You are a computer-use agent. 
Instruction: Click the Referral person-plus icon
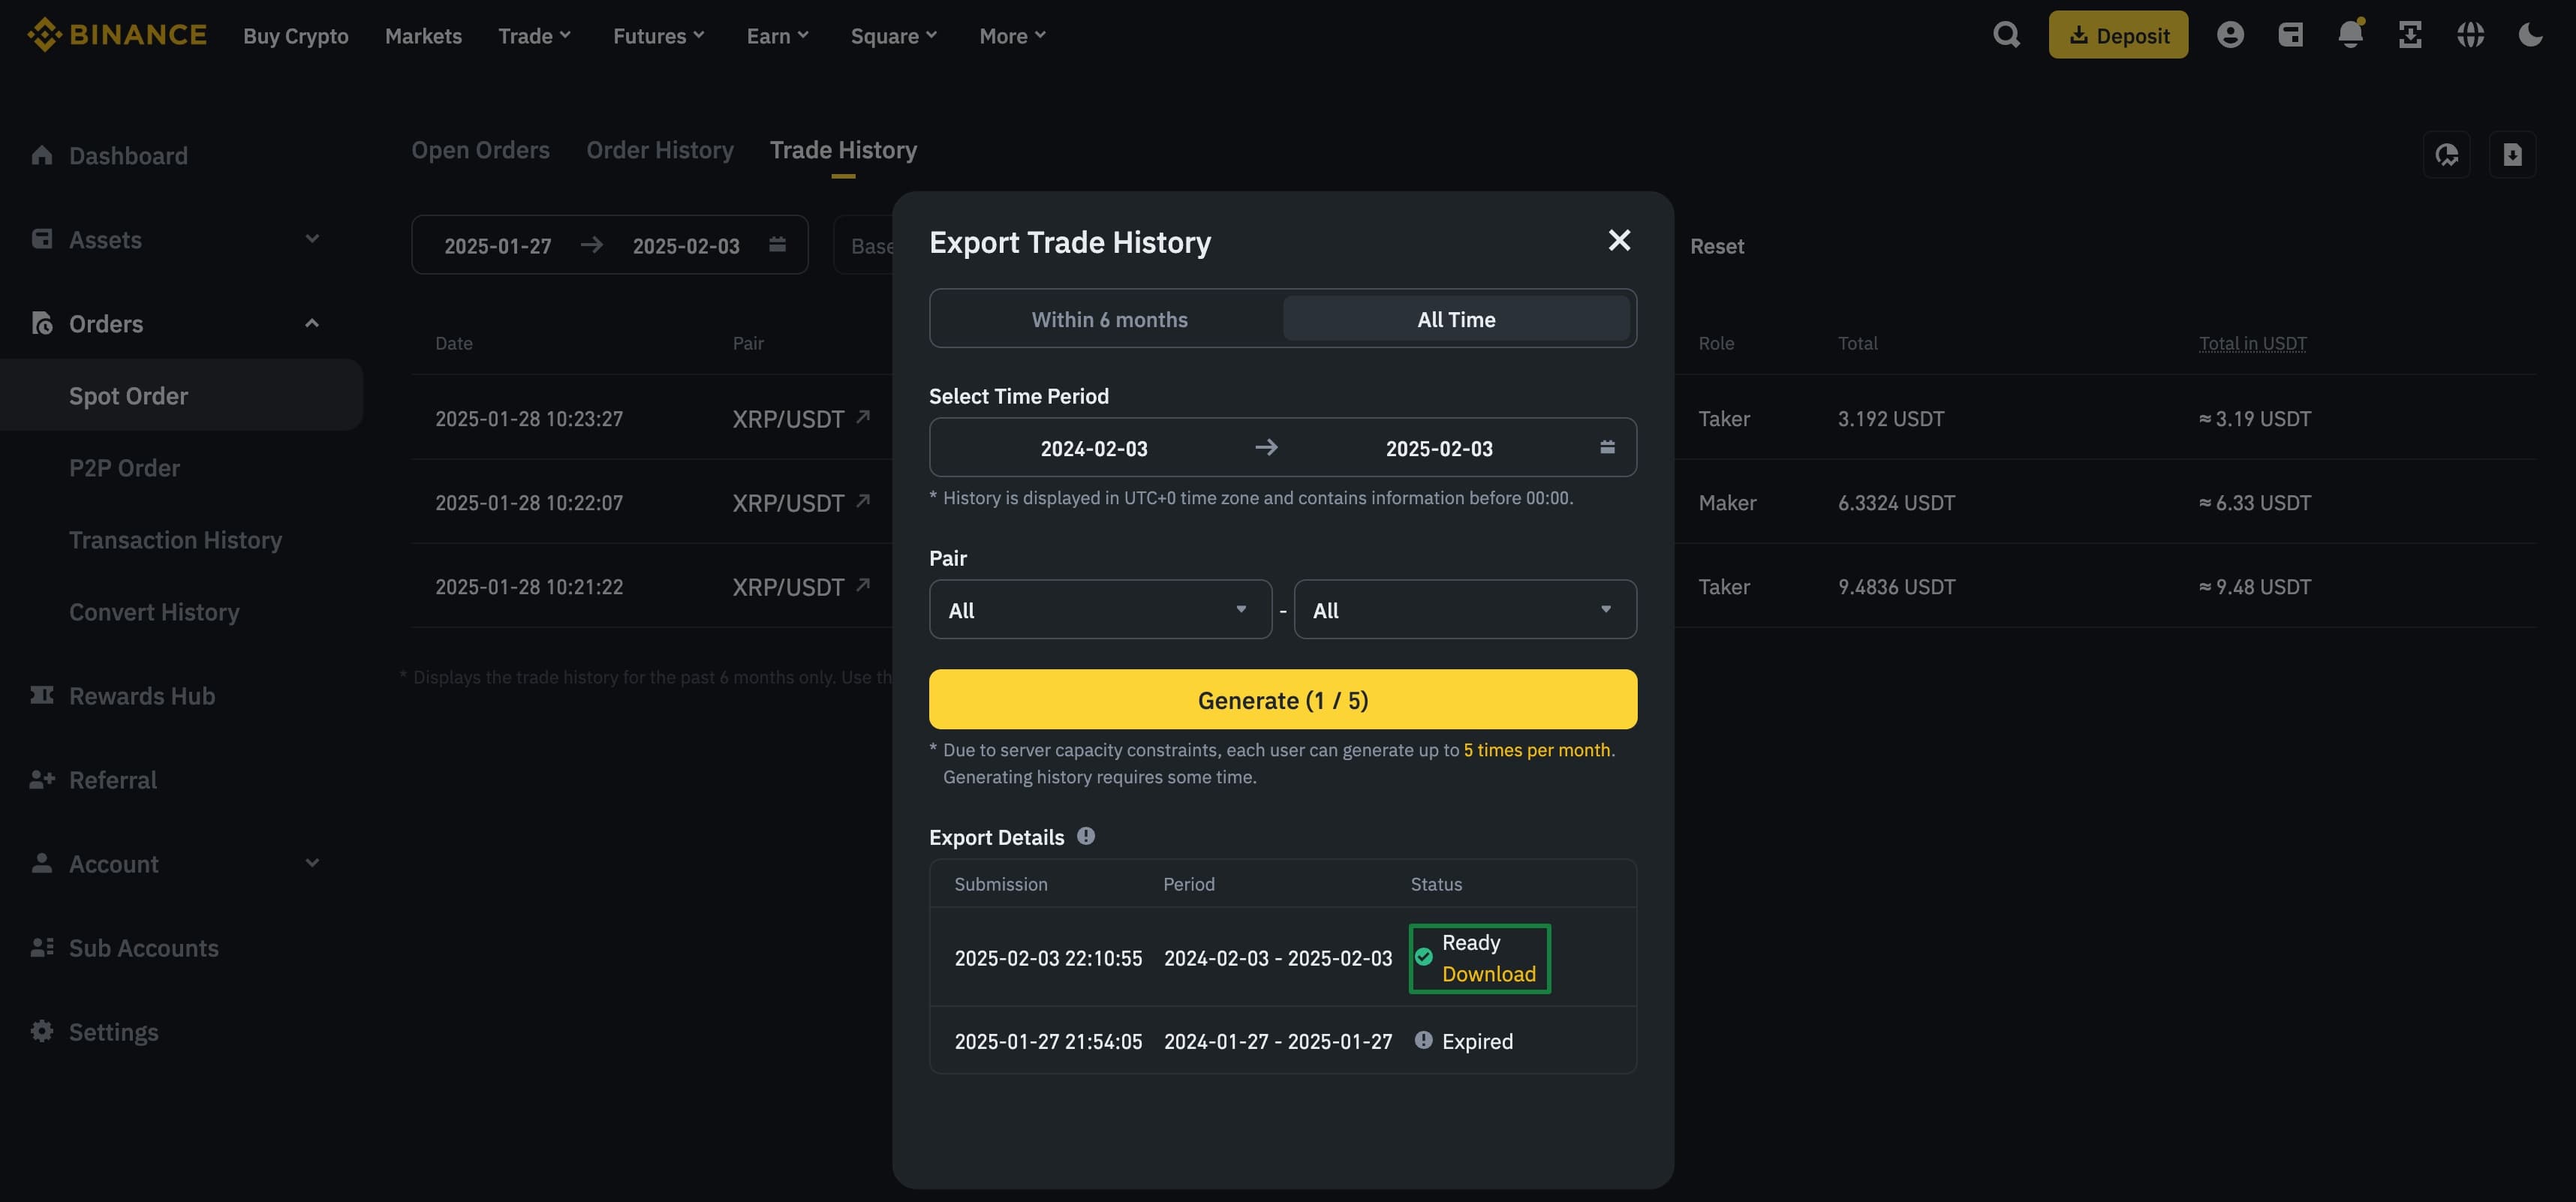pyautogui.click(x=42, y=779)
